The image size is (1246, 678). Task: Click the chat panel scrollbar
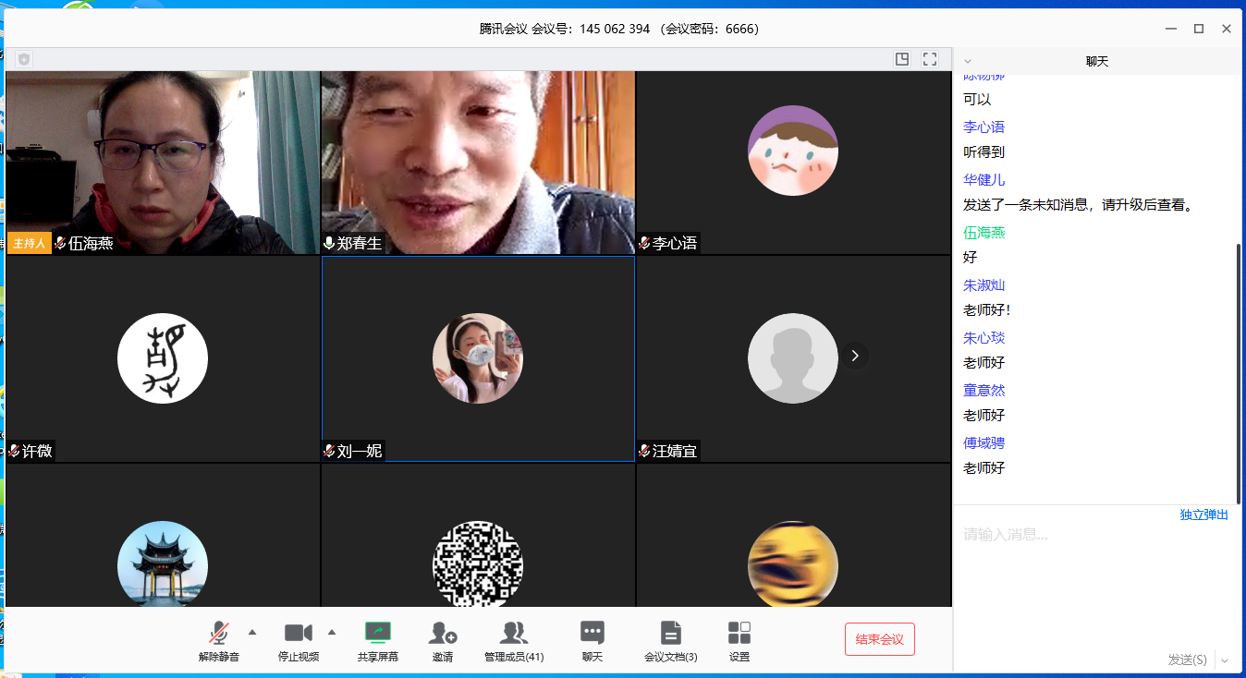1239,369
